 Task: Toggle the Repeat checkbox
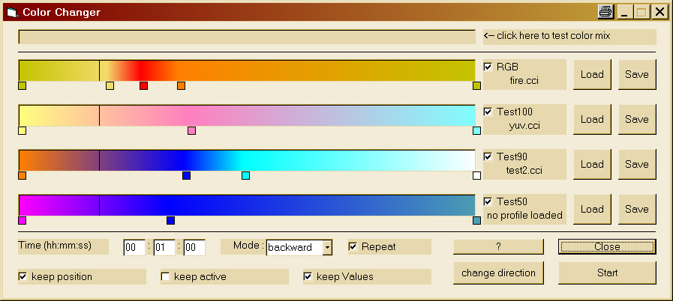coord(353,246)
